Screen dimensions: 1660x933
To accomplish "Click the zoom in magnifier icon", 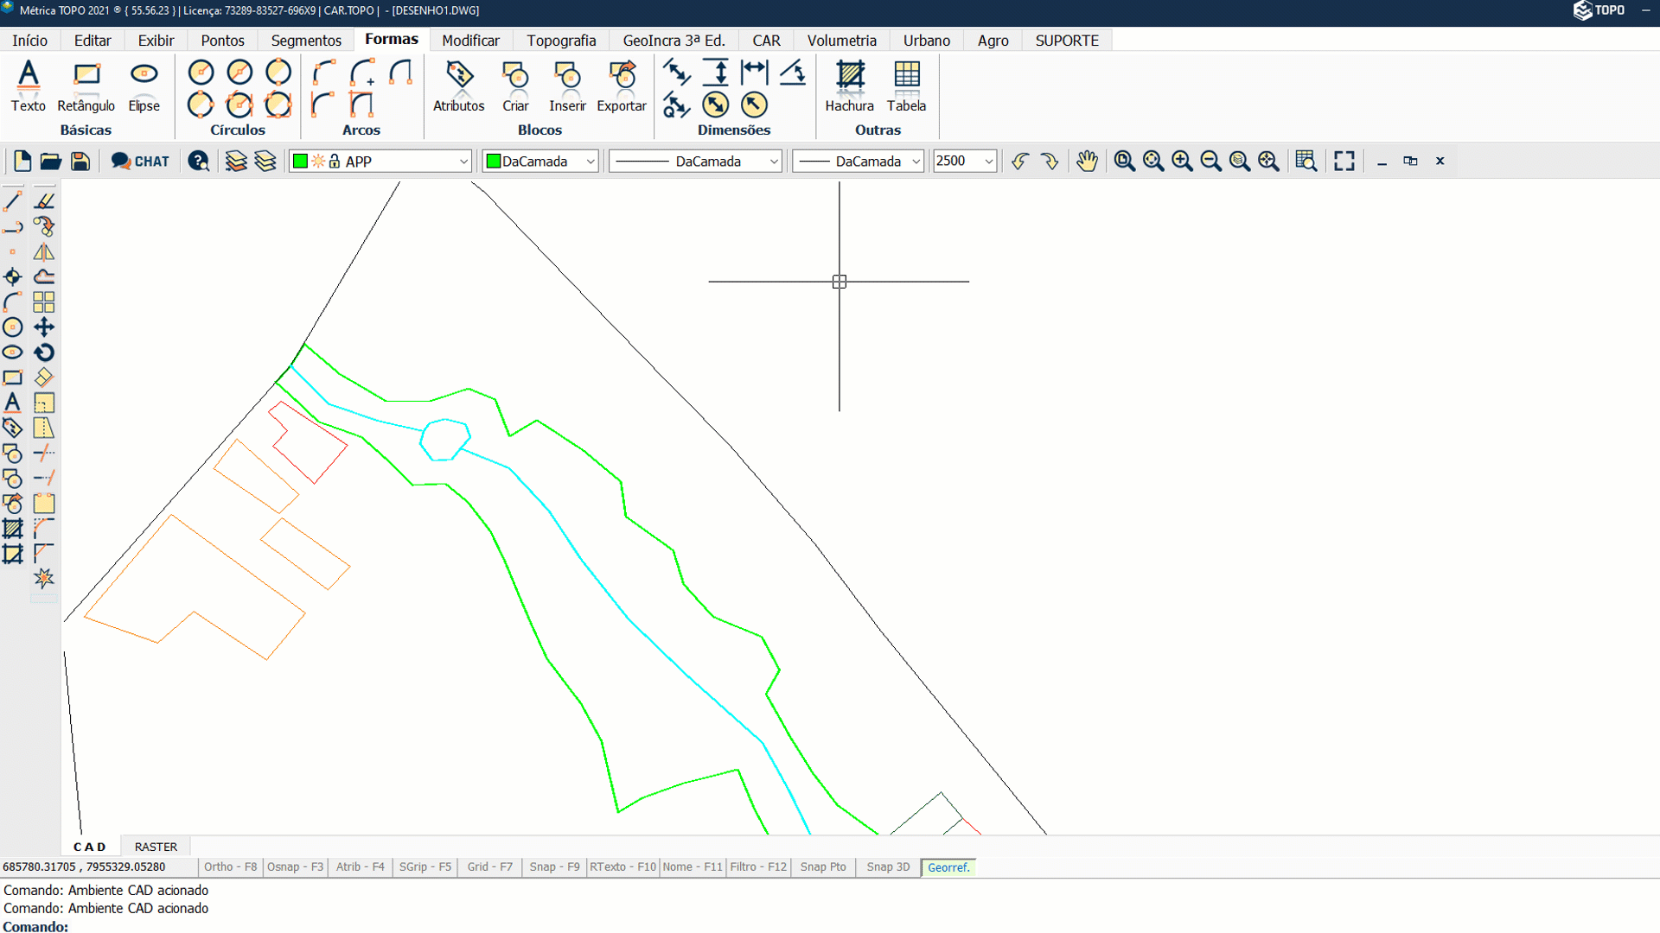I will [1182, 161].
